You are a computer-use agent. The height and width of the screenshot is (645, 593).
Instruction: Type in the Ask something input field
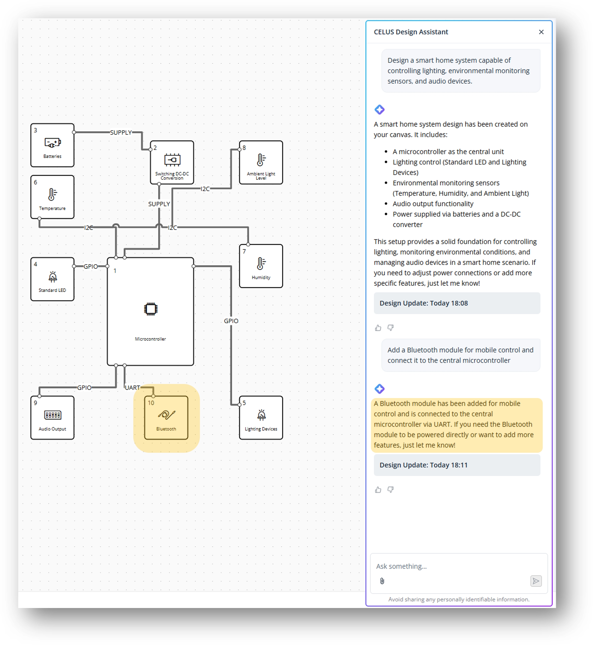pos(456,566)
